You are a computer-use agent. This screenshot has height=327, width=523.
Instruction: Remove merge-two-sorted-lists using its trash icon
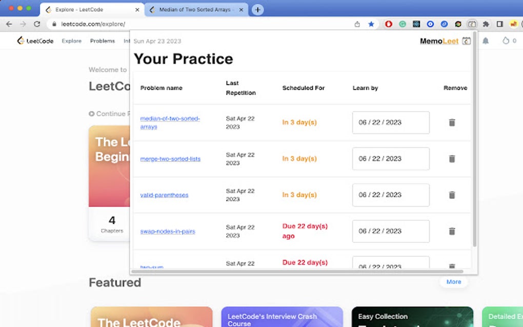(x=452, y=159)
